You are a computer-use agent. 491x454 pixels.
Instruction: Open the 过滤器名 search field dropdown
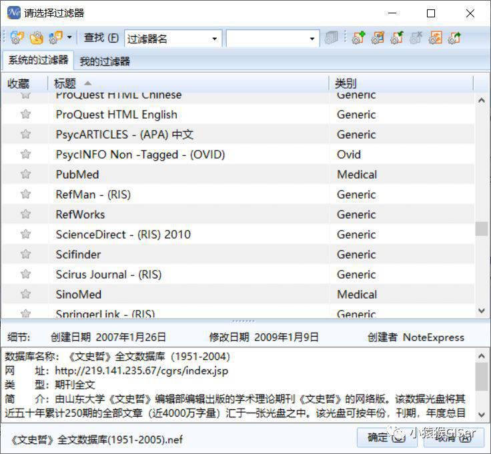click(214, 39)
